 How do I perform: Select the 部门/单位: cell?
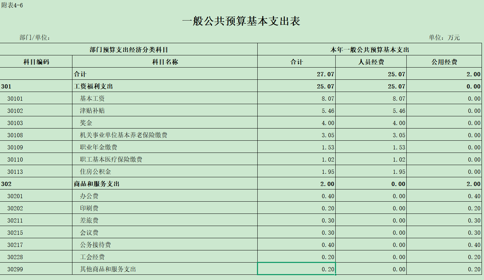pos(35,38)
